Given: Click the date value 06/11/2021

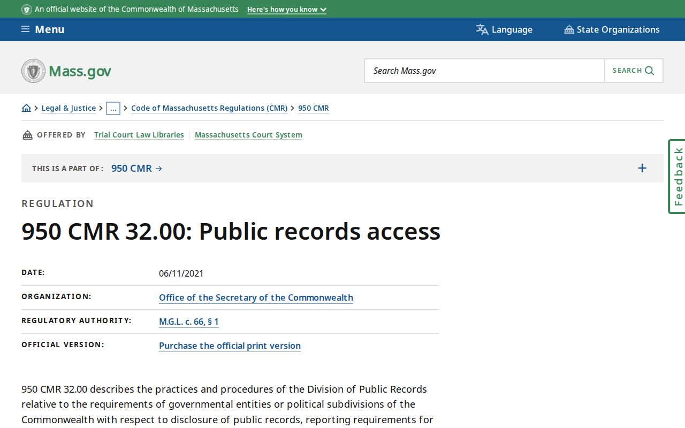Looking at the screenshot, I should pyautogui.click(x=181, y=273).
